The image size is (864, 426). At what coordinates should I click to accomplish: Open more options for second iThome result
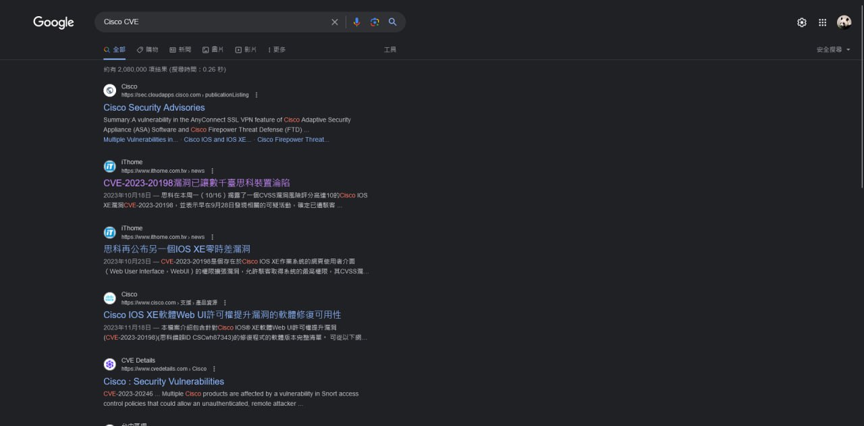(x=213, y=237)
